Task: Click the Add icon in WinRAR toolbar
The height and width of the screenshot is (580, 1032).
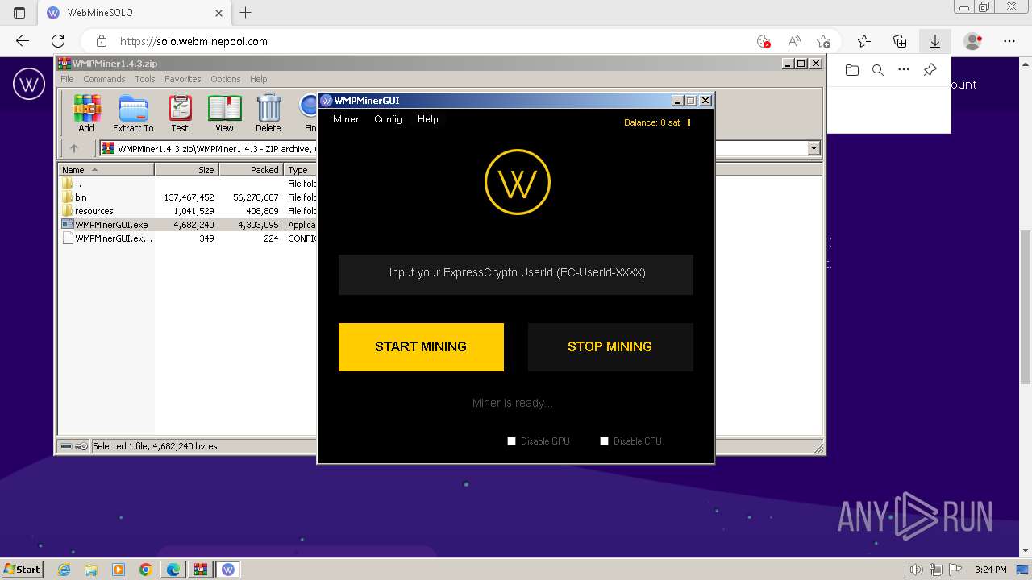Action: coord(86,113)
